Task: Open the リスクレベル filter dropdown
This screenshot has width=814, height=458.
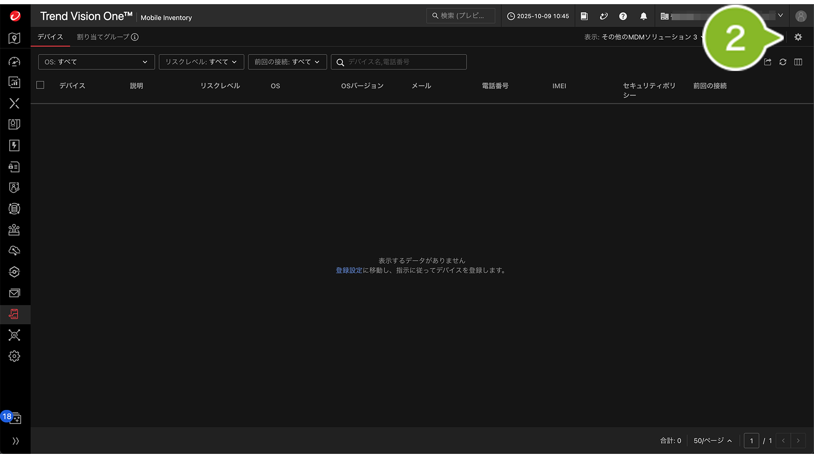Action: click(x=201, y=62)
